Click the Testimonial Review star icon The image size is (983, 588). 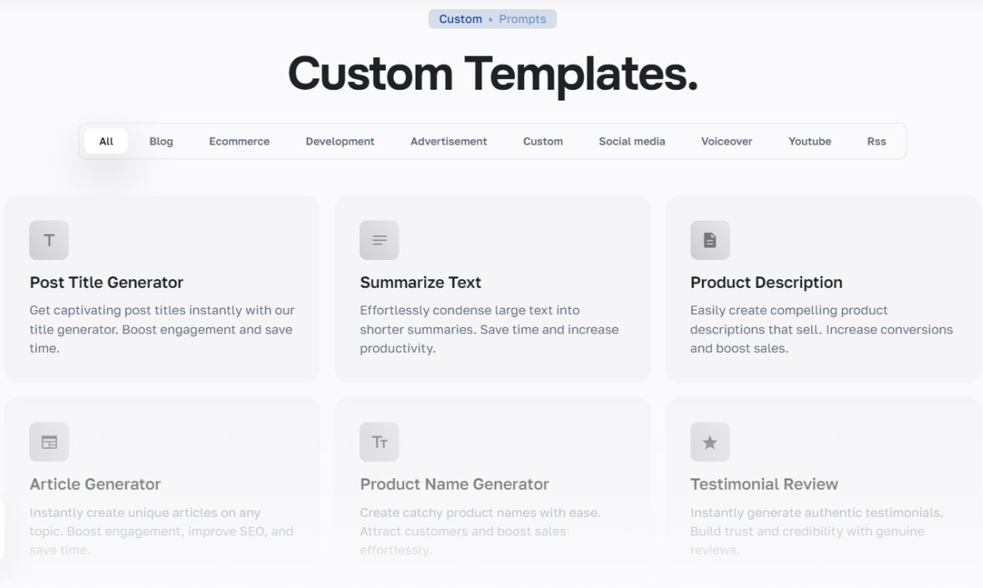pos(710,442)
